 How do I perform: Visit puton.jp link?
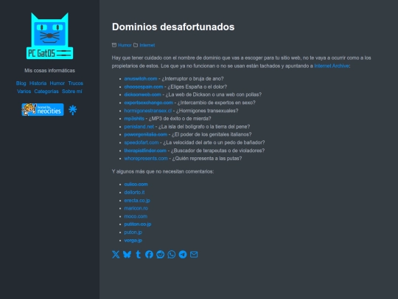click(133, 233)
